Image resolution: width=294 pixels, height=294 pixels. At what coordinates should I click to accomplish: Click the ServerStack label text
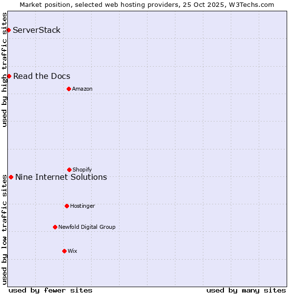click(x=37, y=30)
